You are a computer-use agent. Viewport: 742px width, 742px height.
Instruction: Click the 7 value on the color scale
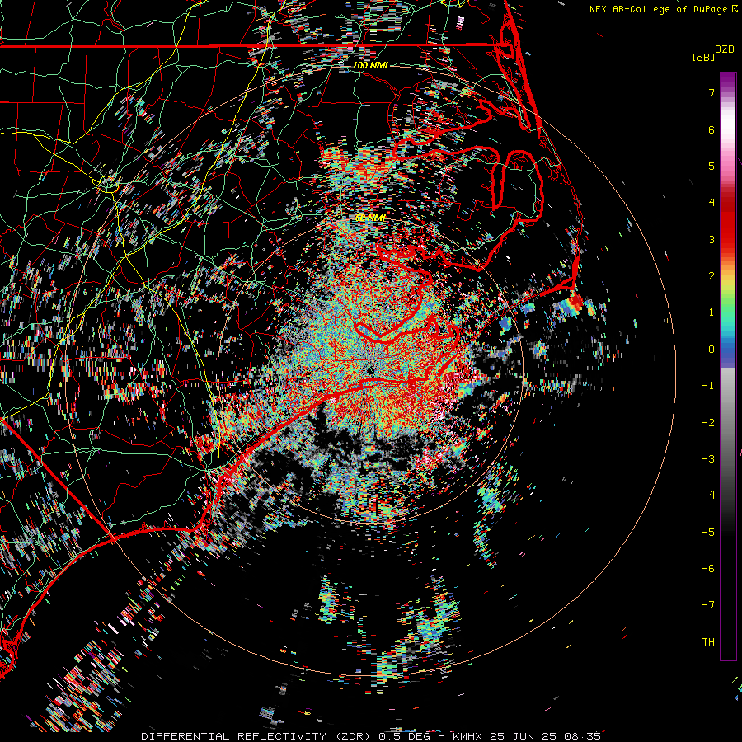[711, 92]
